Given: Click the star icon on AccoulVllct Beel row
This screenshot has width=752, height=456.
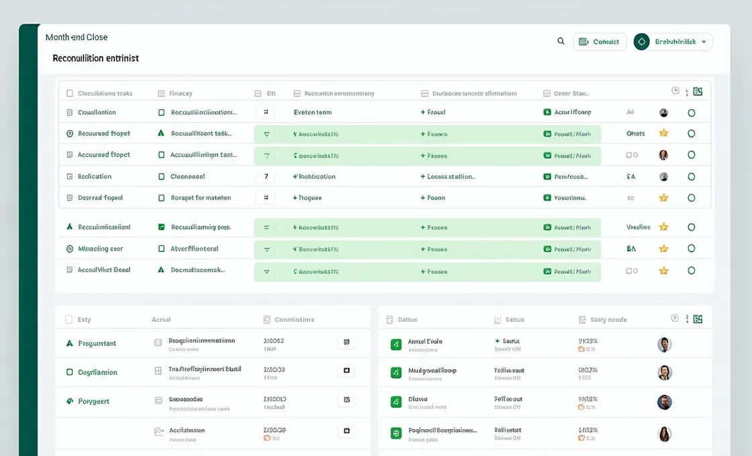Looking at the screenshot, I should click(x=664, y=271).
